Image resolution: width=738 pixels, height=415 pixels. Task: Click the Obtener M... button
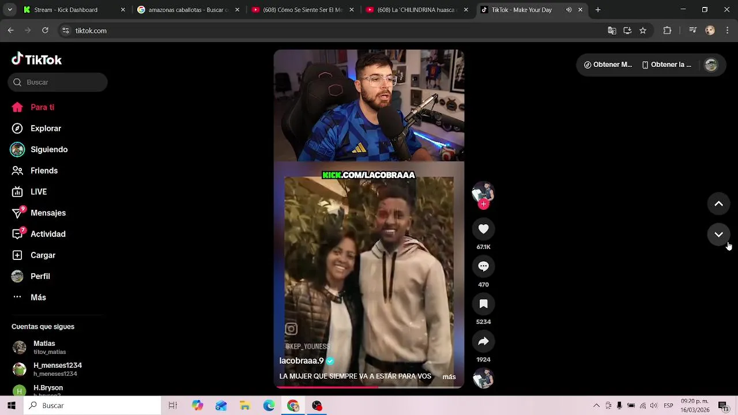(x=608, y=65)
